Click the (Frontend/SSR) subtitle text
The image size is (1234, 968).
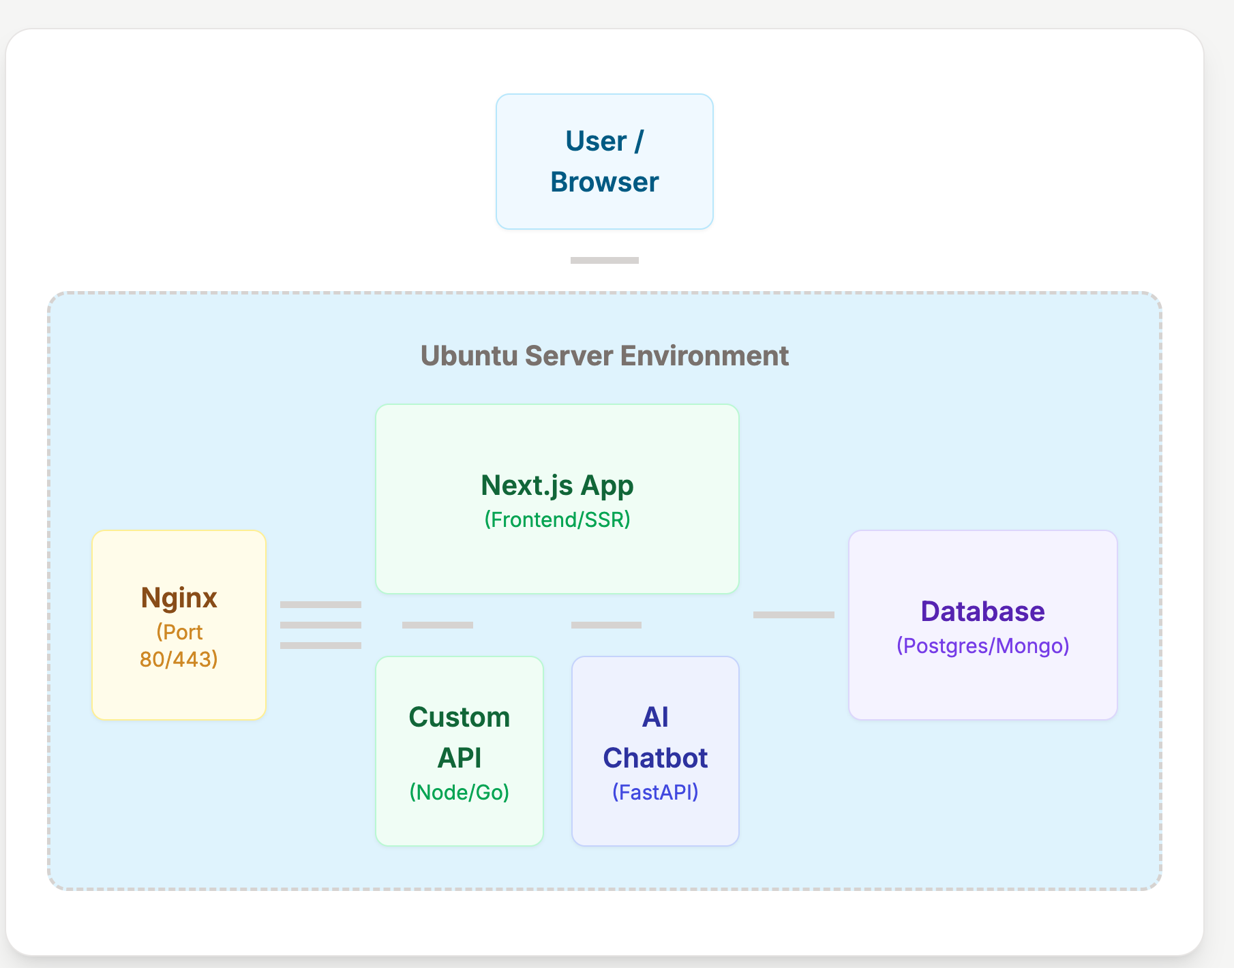coord(556,518)
